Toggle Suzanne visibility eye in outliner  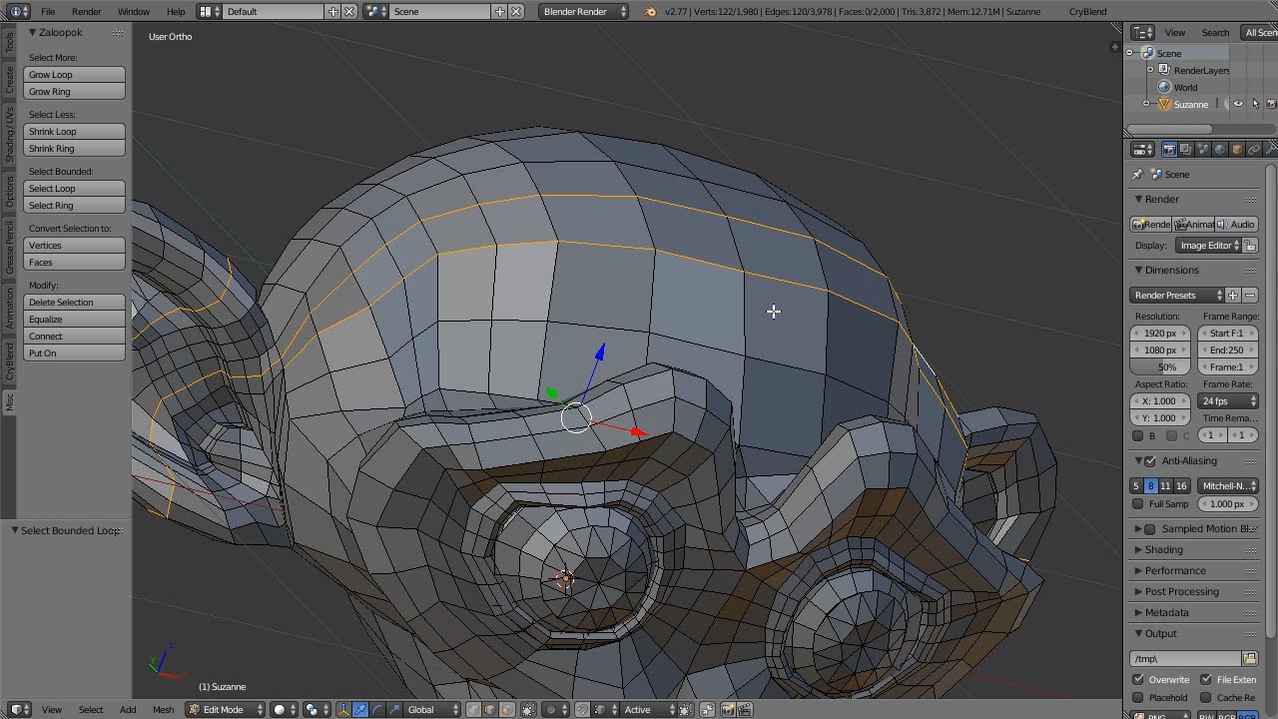[x=1238, y=104]
